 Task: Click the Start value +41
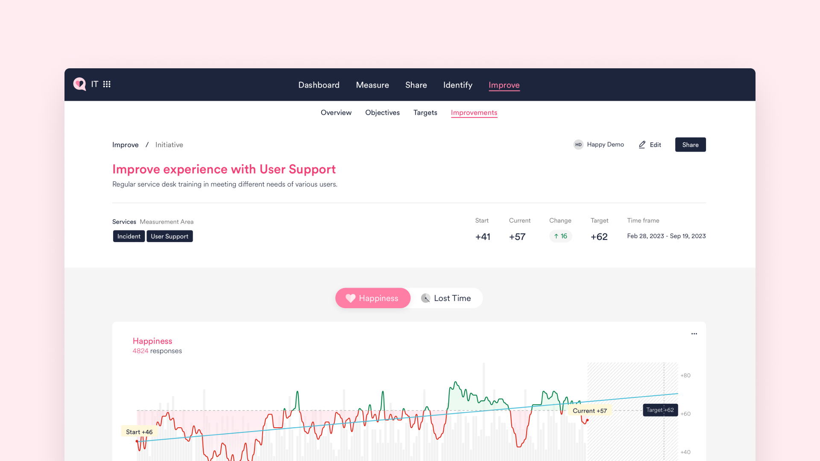[483, 236]
